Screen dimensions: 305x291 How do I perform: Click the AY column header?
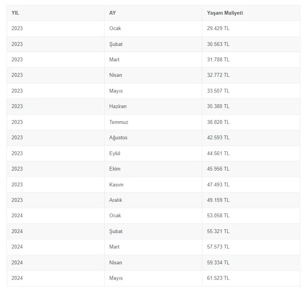tap(112, 13)
